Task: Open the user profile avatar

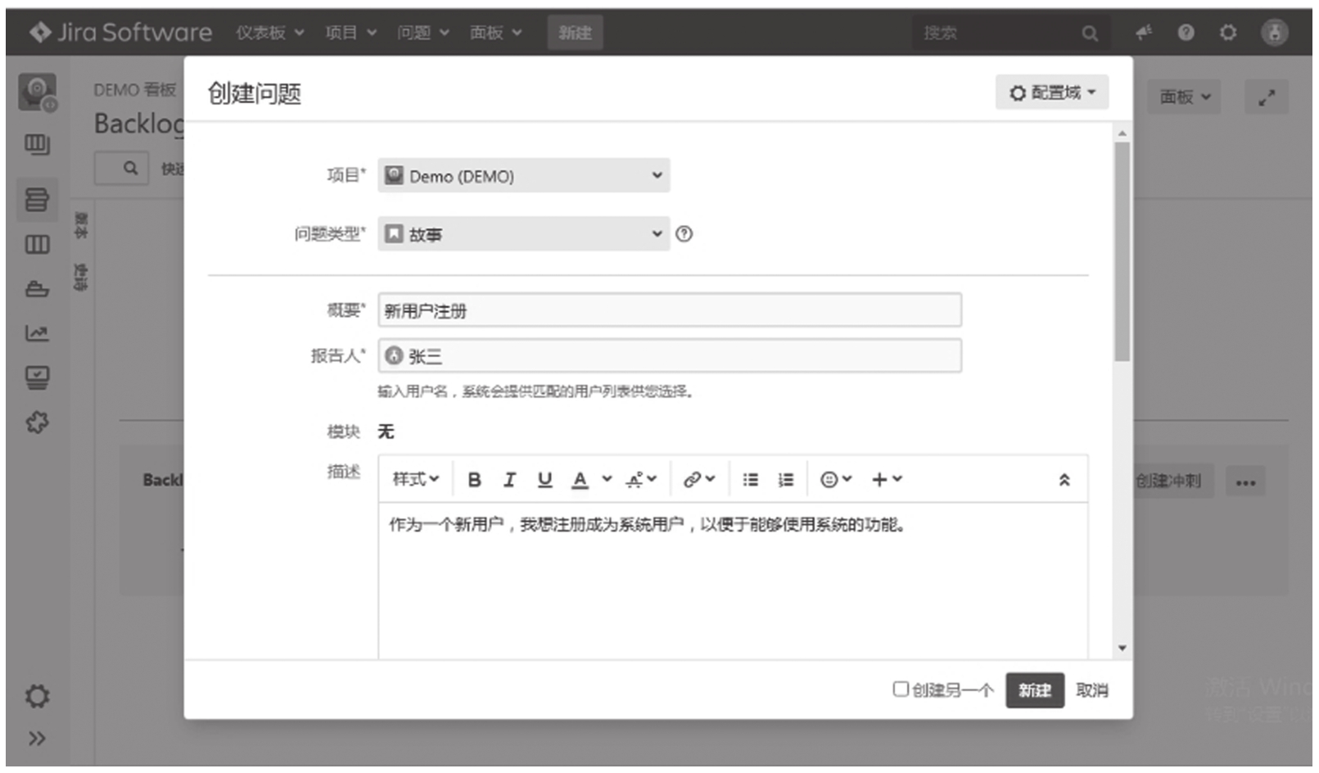Action: pyautogui.click(x=1274, y=33)
